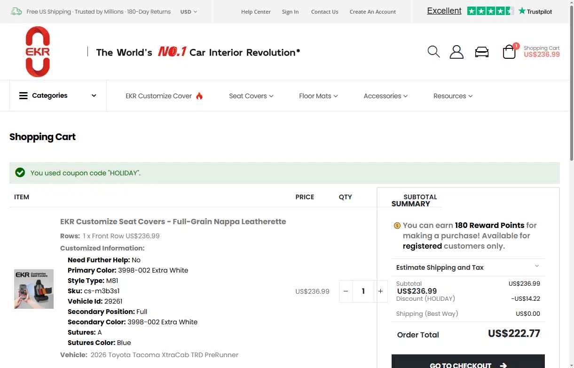The image size is (574, 368).
Task: Click the Primary Color 3998-002 Extra White text
Action: click(x=128, y=270)
